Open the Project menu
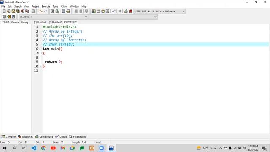 (x=35, y=7)
